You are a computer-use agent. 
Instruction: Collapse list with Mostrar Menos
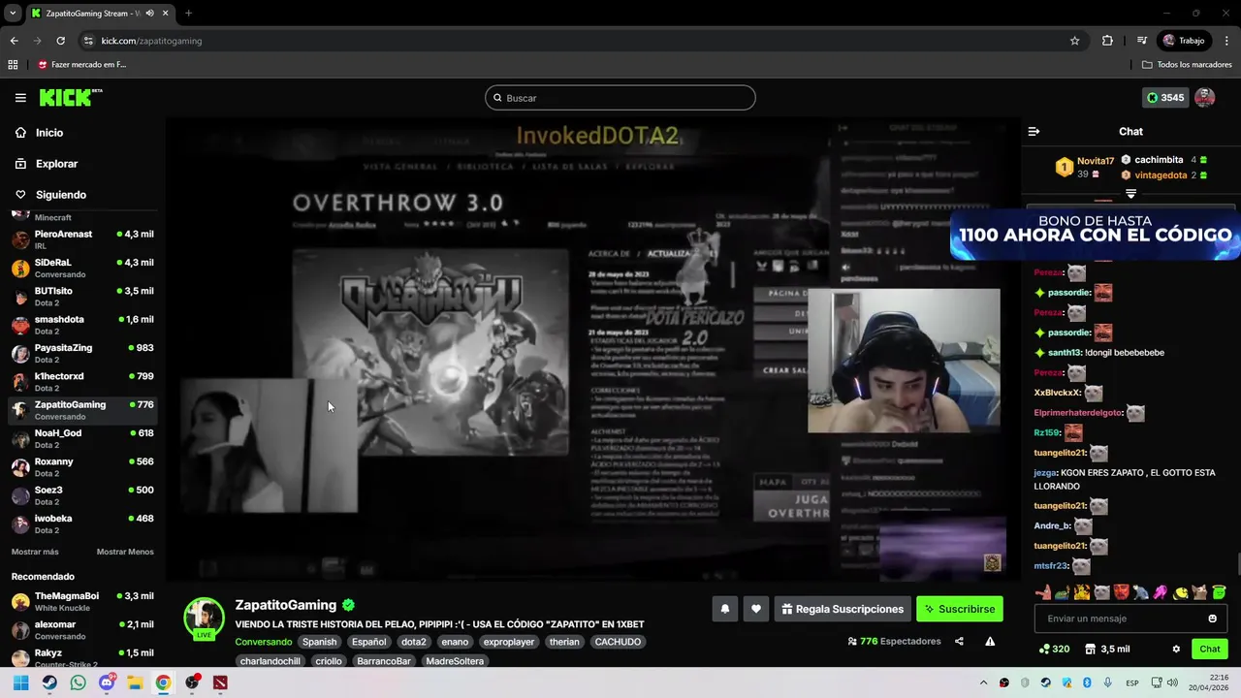[125, 552]
